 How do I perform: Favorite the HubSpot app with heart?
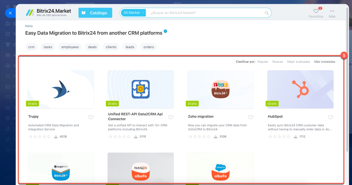(x=331, y=117)
